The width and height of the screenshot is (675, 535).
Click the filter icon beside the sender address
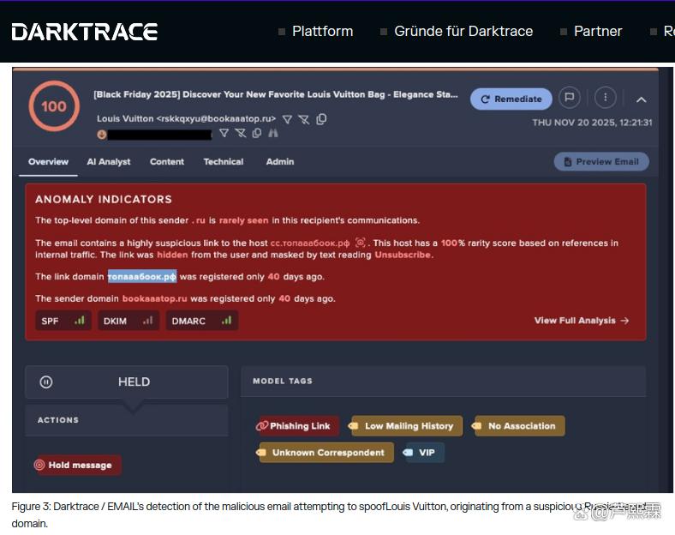(287, 119)
